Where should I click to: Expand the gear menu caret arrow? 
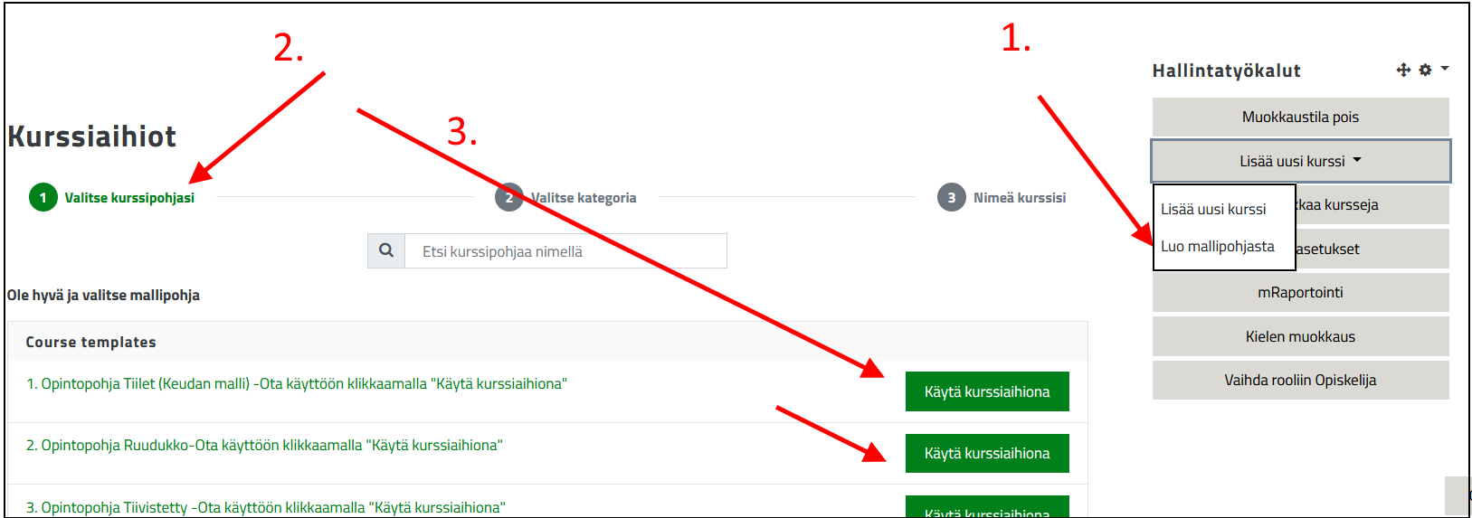point(1445,69)
